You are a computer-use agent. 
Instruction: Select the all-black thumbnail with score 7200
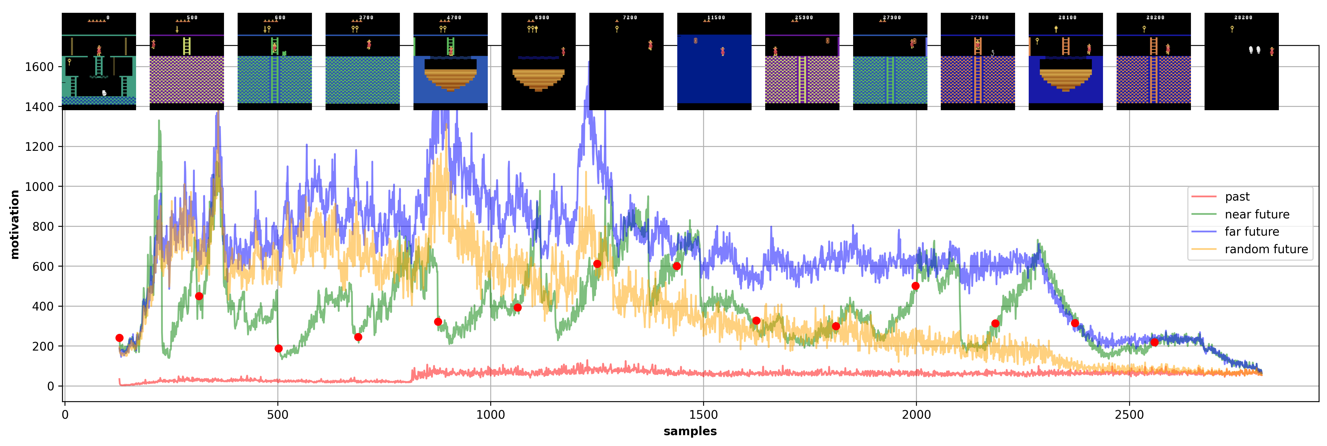coord(626,61)
